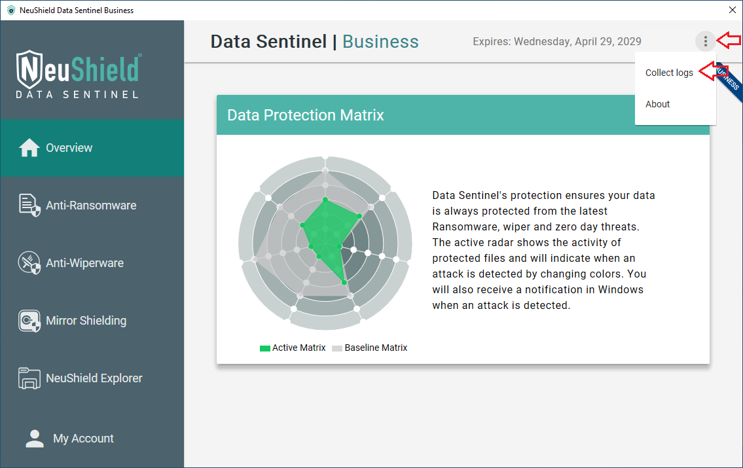
Task: Click the NeuShield Data Sentinel logo
Action: pyautogui.click(x=78, y=75)
